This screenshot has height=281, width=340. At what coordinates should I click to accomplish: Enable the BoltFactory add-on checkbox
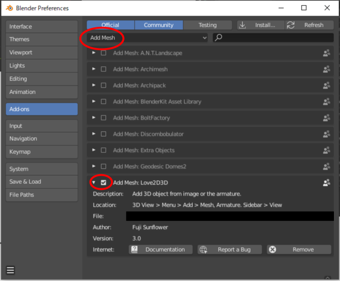[104, 118]
